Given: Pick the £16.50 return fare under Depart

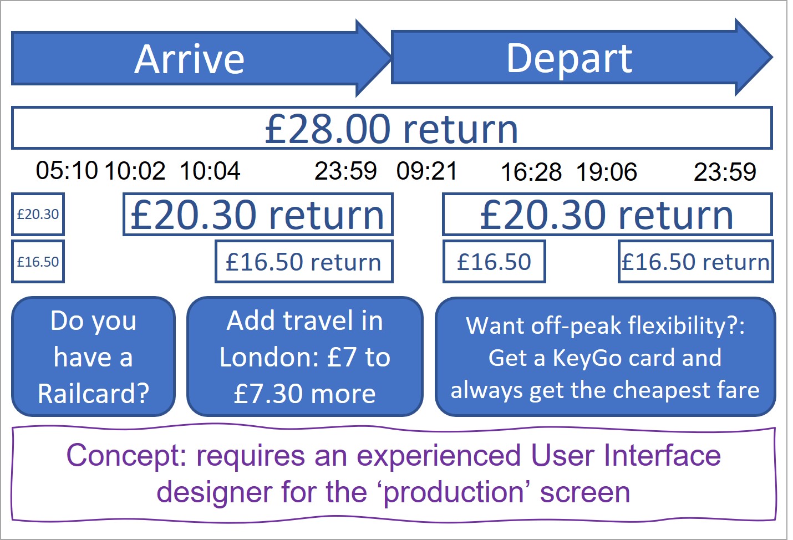Looking at the screenshot, I should click(695, 262).
